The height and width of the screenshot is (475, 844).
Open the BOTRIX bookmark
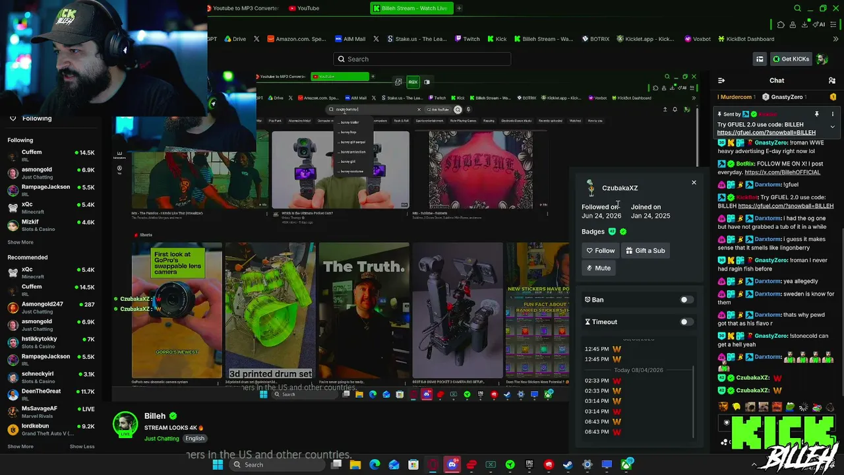[595, 39]
